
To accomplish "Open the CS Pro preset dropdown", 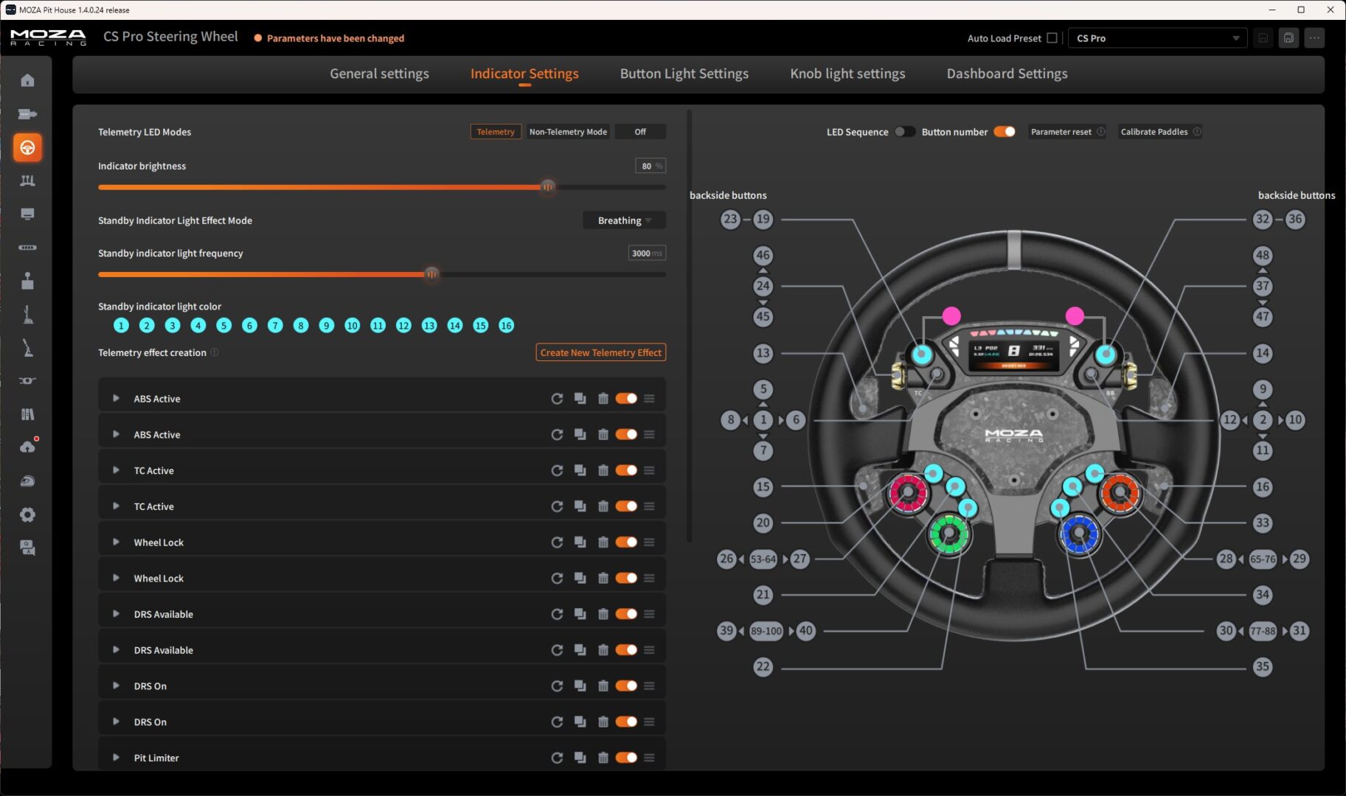I will click(1157, 38).
